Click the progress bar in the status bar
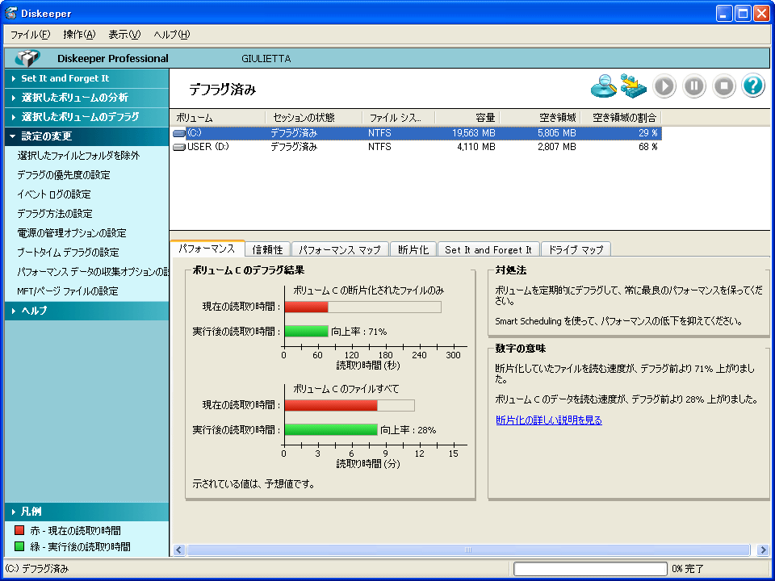This screenshot has width=775, height=581. tap(590, 569)
